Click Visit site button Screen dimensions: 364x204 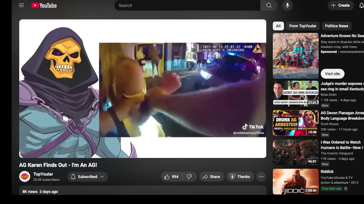(x=332, y=74)
